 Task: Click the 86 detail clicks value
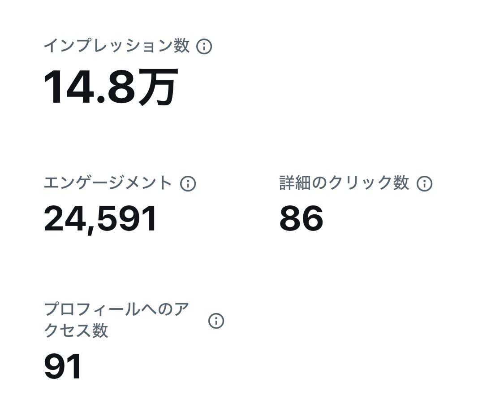[301, 218]
